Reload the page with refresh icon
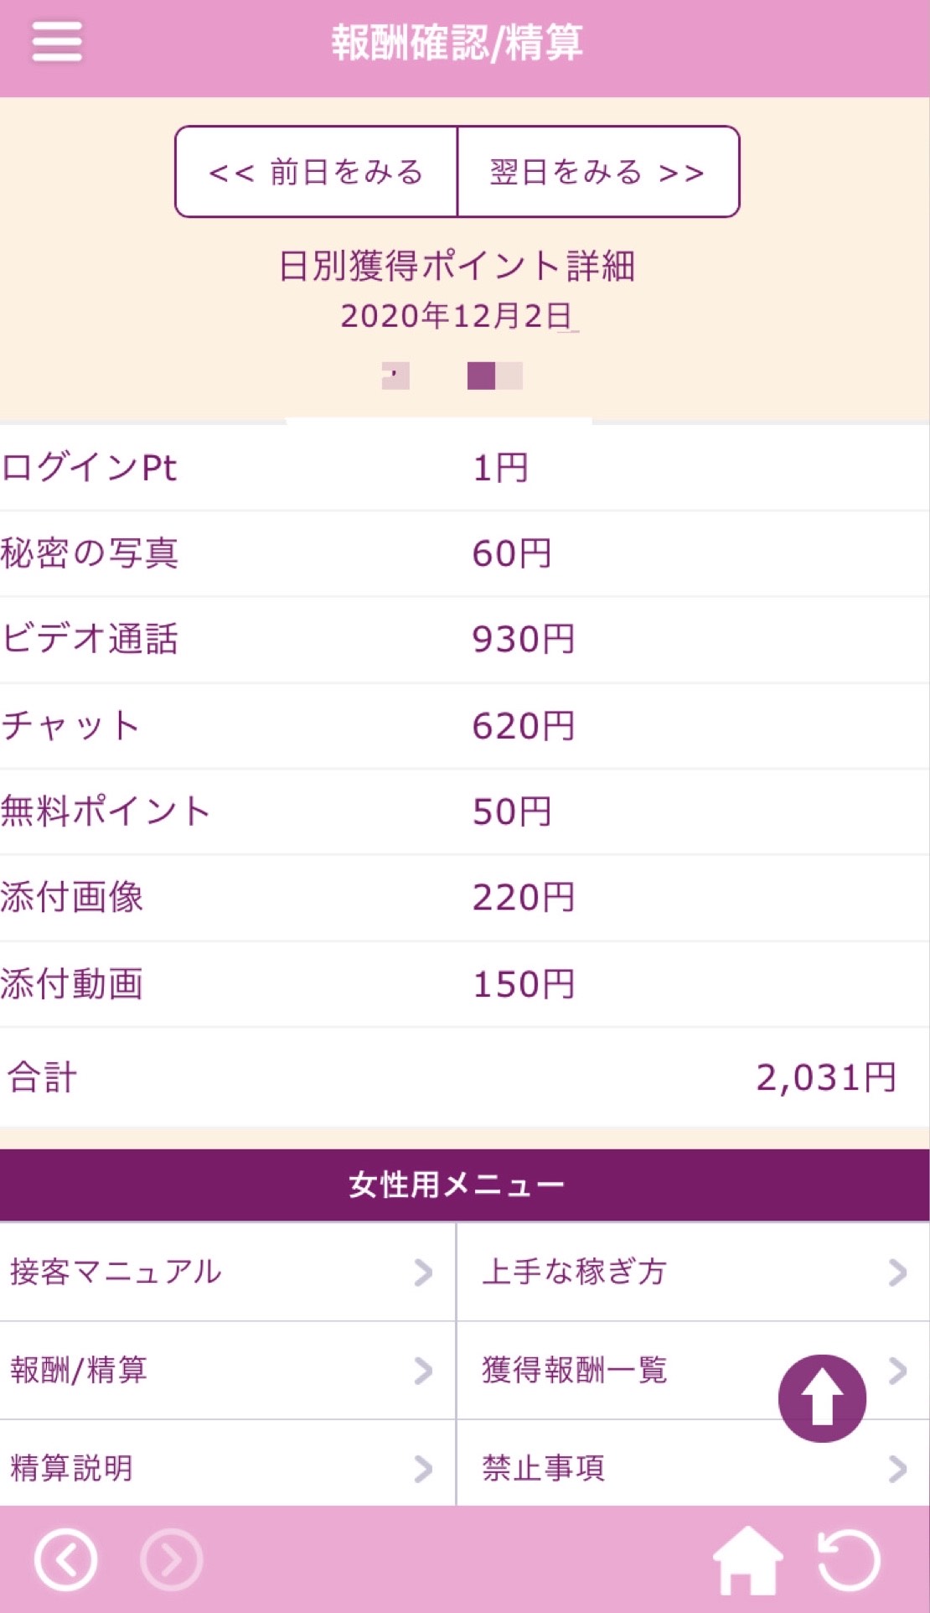The width and height of the screenshot is (930, 1613). pyautogui.click(x=849, y=1559)
